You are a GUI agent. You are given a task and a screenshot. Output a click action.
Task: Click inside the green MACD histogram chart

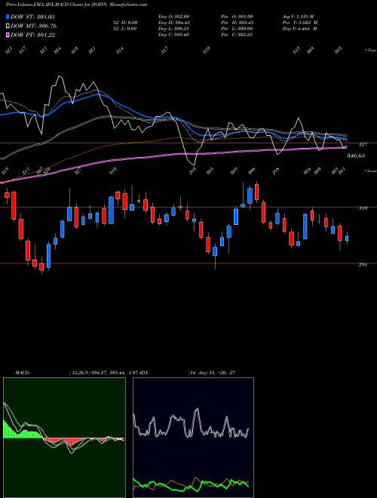pyautogui.click(x=64, y=438)
